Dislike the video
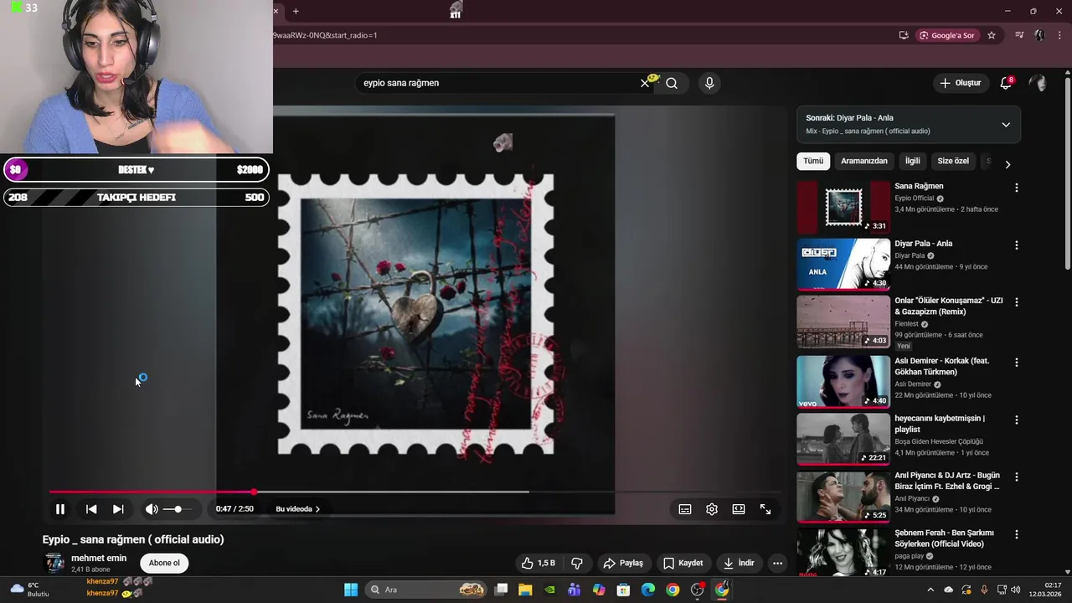This screenshot has height=603, width=1072. [577, 563]
